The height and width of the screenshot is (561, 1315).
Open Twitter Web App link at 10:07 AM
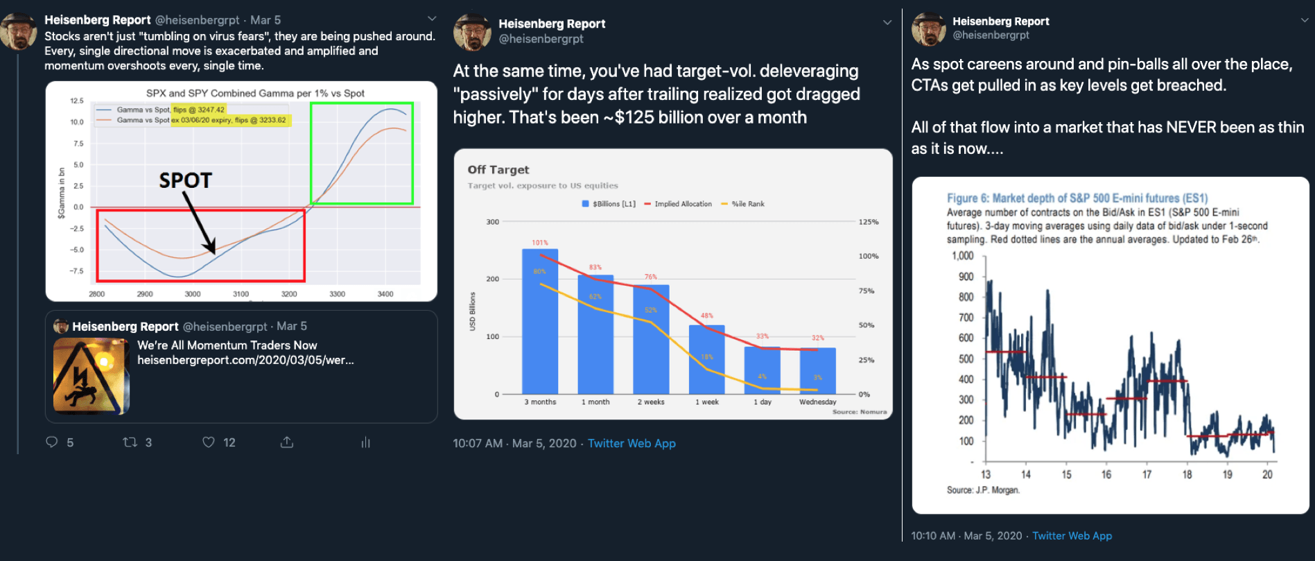click(x=632, y=443)
